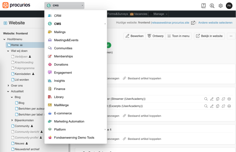This screenshot has width=236, height=152.
Task: Collapse the Hoofdmenu tree node
Action: 4,39
